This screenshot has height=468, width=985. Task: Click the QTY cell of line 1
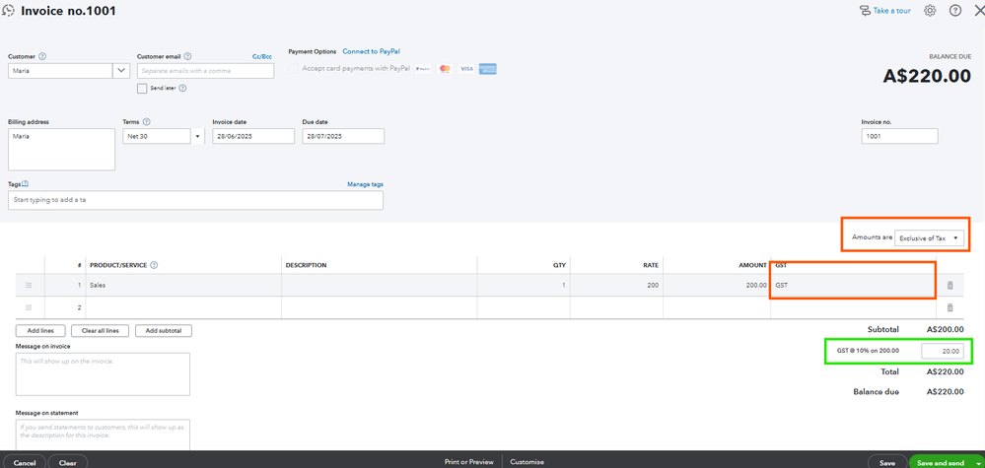coord(524,286)
